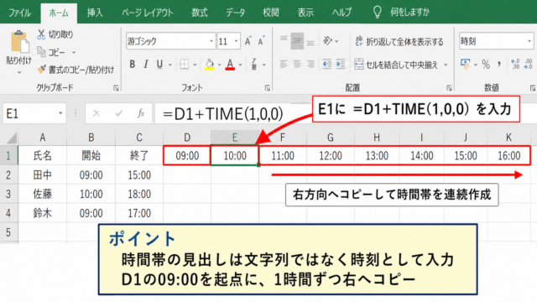Open the font name dropdown (游ゴシック)

[211, 41]
